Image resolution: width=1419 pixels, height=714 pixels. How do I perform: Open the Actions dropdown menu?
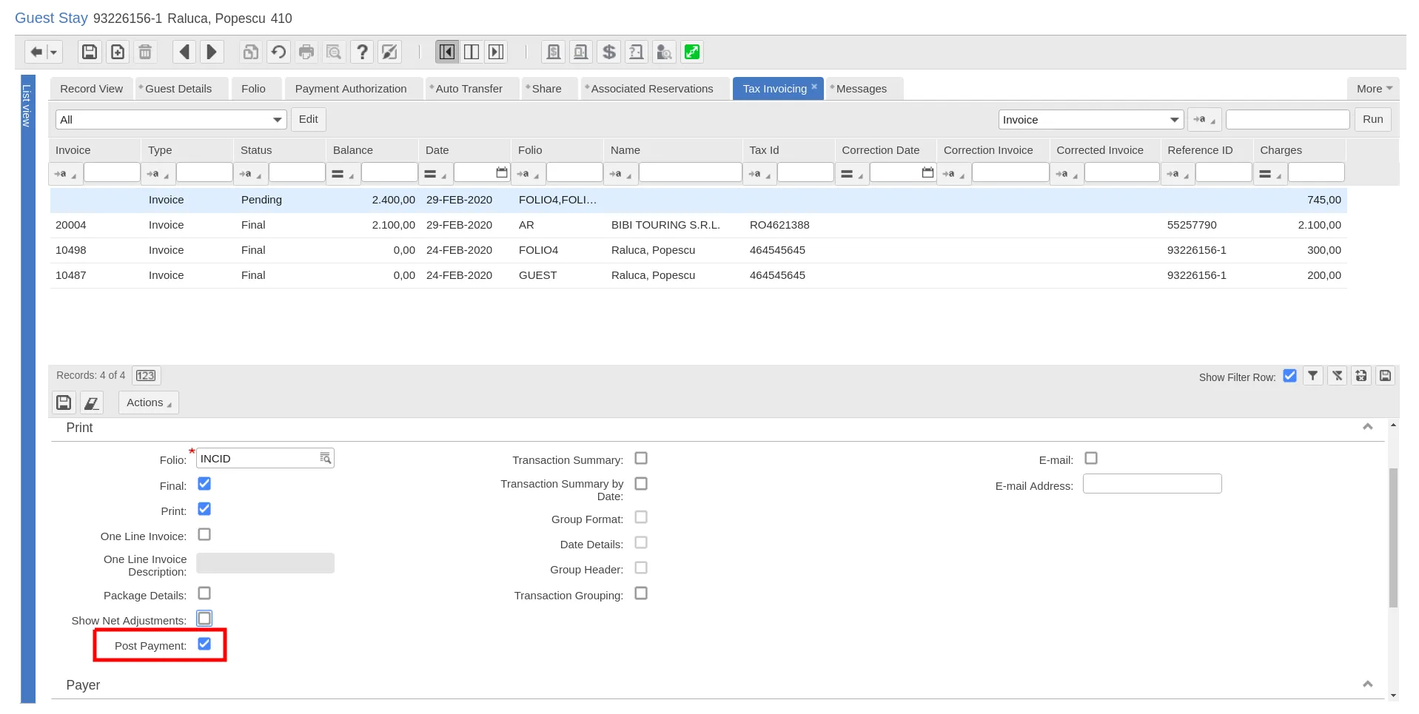pos(149,403)
